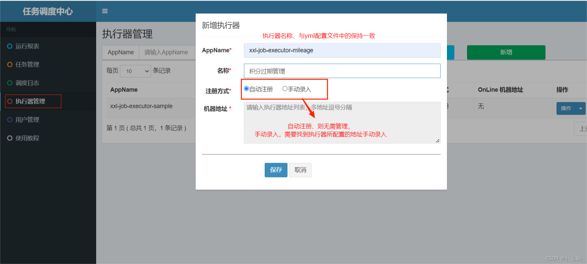Open 使用教程 in the sidebar
Viewport: 587px width, 264px height.
coord(27,138)
